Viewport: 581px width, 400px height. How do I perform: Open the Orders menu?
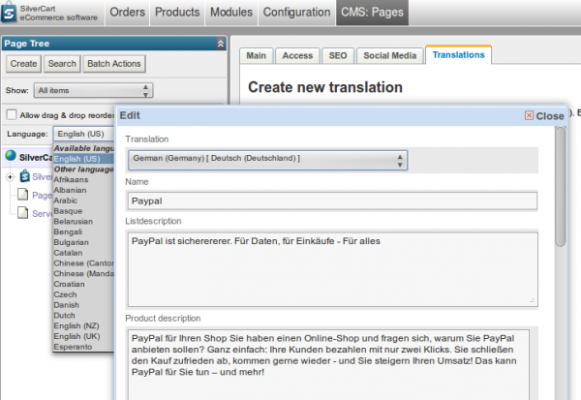click(x=128, y=13)
